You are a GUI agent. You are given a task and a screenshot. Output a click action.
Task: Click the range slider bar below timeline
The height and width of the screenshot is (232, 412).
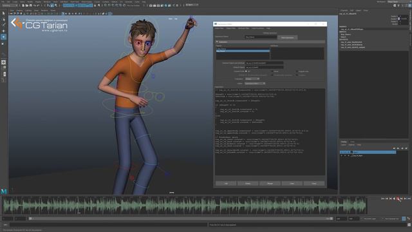pos(182,218)
